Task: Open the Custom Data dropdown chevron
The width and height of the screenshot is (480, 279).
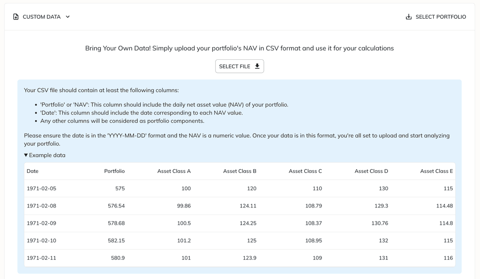Action: coord(67,17)
